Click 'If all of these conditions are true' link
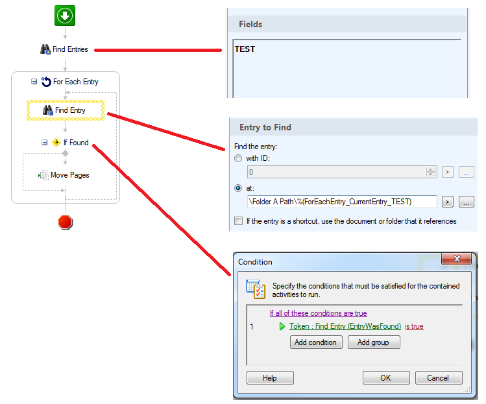This screenshot has height=404, width=486. (x=319, y=313)
